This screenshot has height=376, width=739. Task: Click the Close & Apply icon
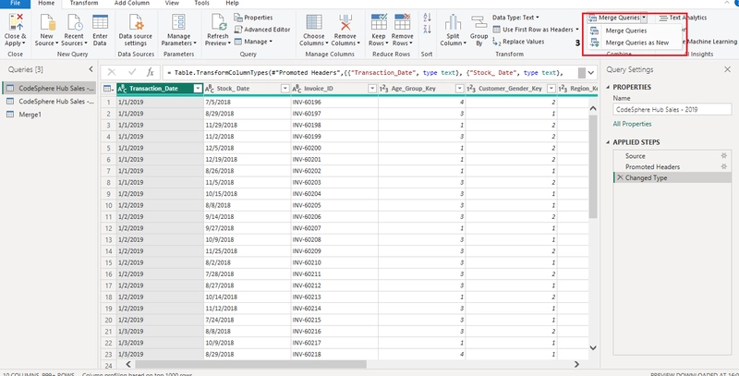15,22
